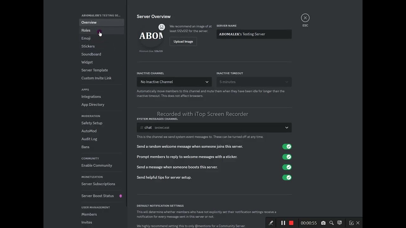Click the upload image icon on server avatar
The width and height of the screenshot is (406, 228).
[x=162, y=27]
